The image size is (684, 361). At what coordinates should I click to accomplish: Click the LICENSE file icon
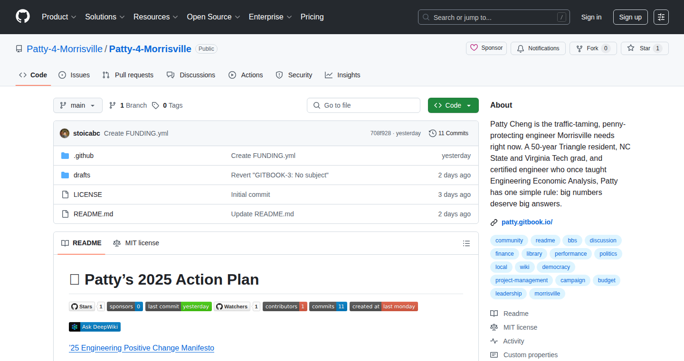click(65, 194)
